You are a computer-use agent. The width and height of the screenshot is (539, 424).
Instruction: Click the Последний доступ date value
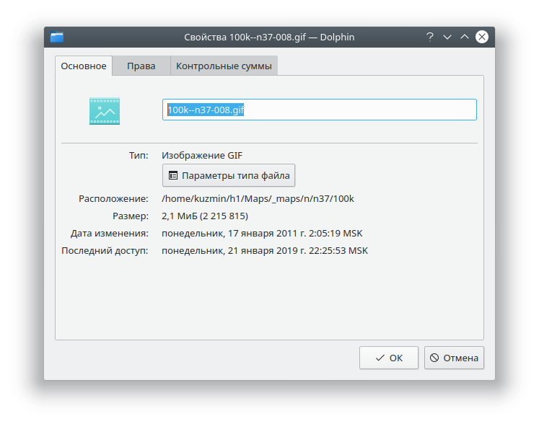click(x=265, y=250)
